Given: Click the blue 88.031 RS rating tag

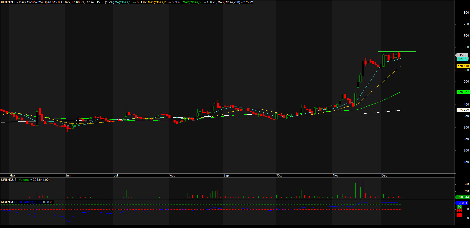Looking at the screenshot, I should tap(462, 203).
